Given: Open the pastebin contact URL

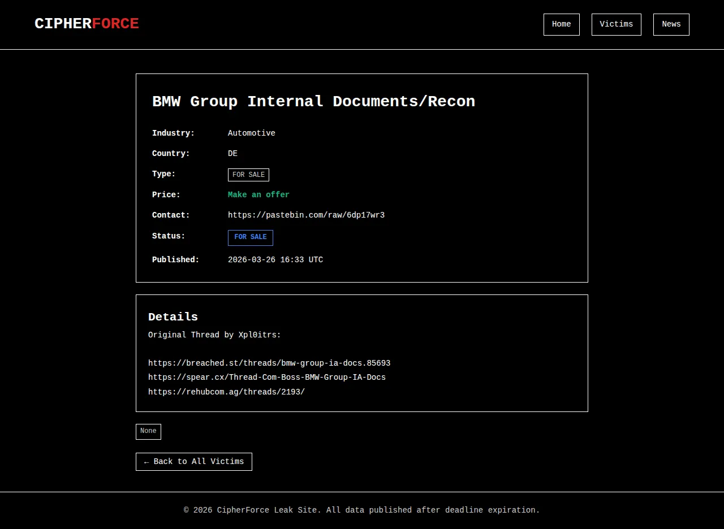Looking at the screenshot, I should 306,215.
